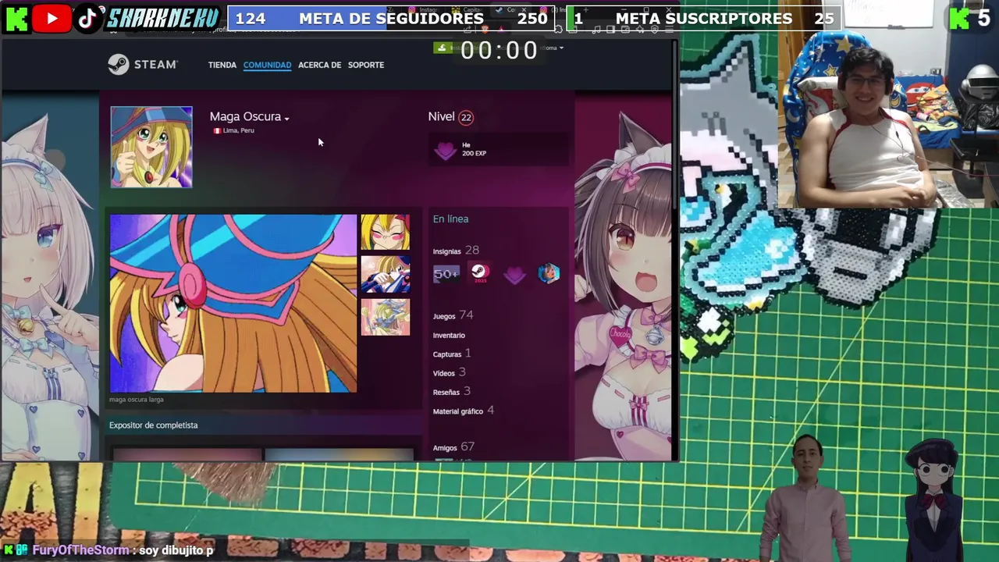Image resolution: width=999 pixels, height=562 pixels.
Task: Expand the Maga Oscura name history arrow
Action: (x=286, y=119)
